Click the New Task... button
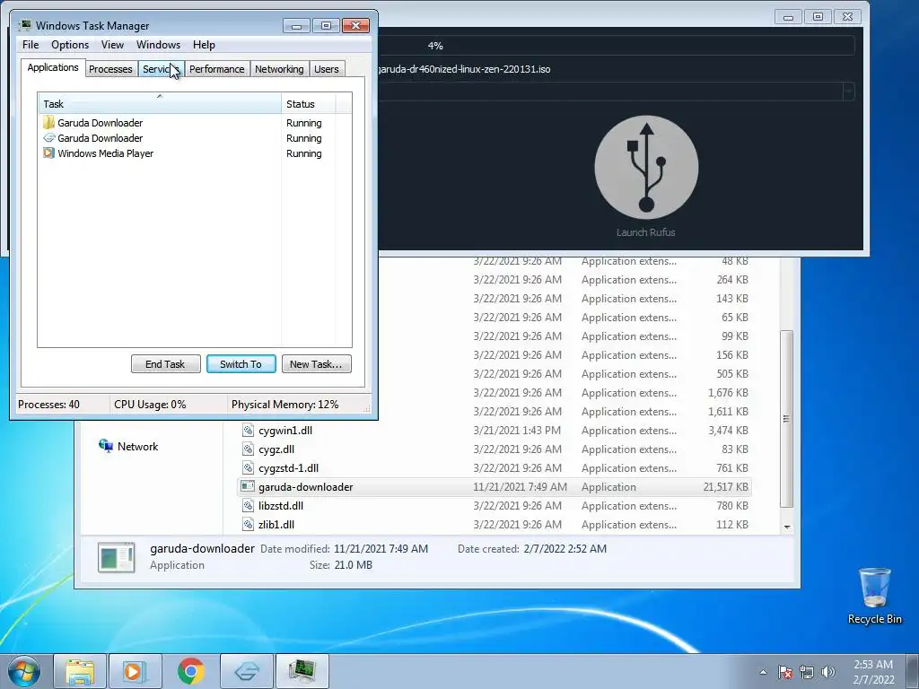 pos(316,364)
